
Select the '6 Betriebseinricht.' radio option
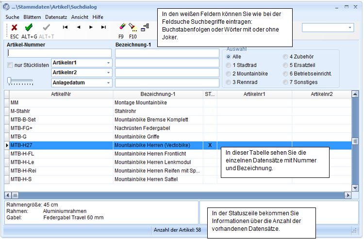pyautogui.click(x=285, y=74)
